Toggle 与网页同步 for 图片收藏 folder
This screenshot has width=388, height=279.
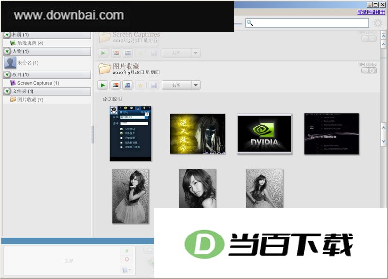pyautogui.click(x=369, y=71)
